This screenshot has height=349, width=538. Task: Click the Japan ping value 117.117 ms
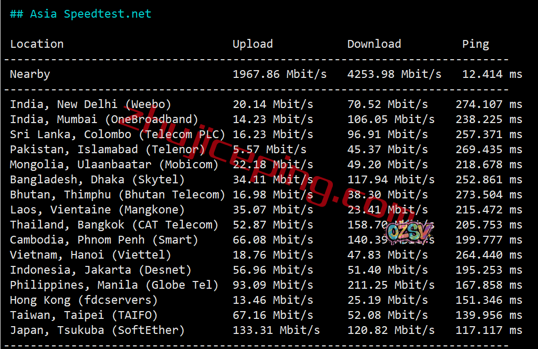(x=489, y=330)
